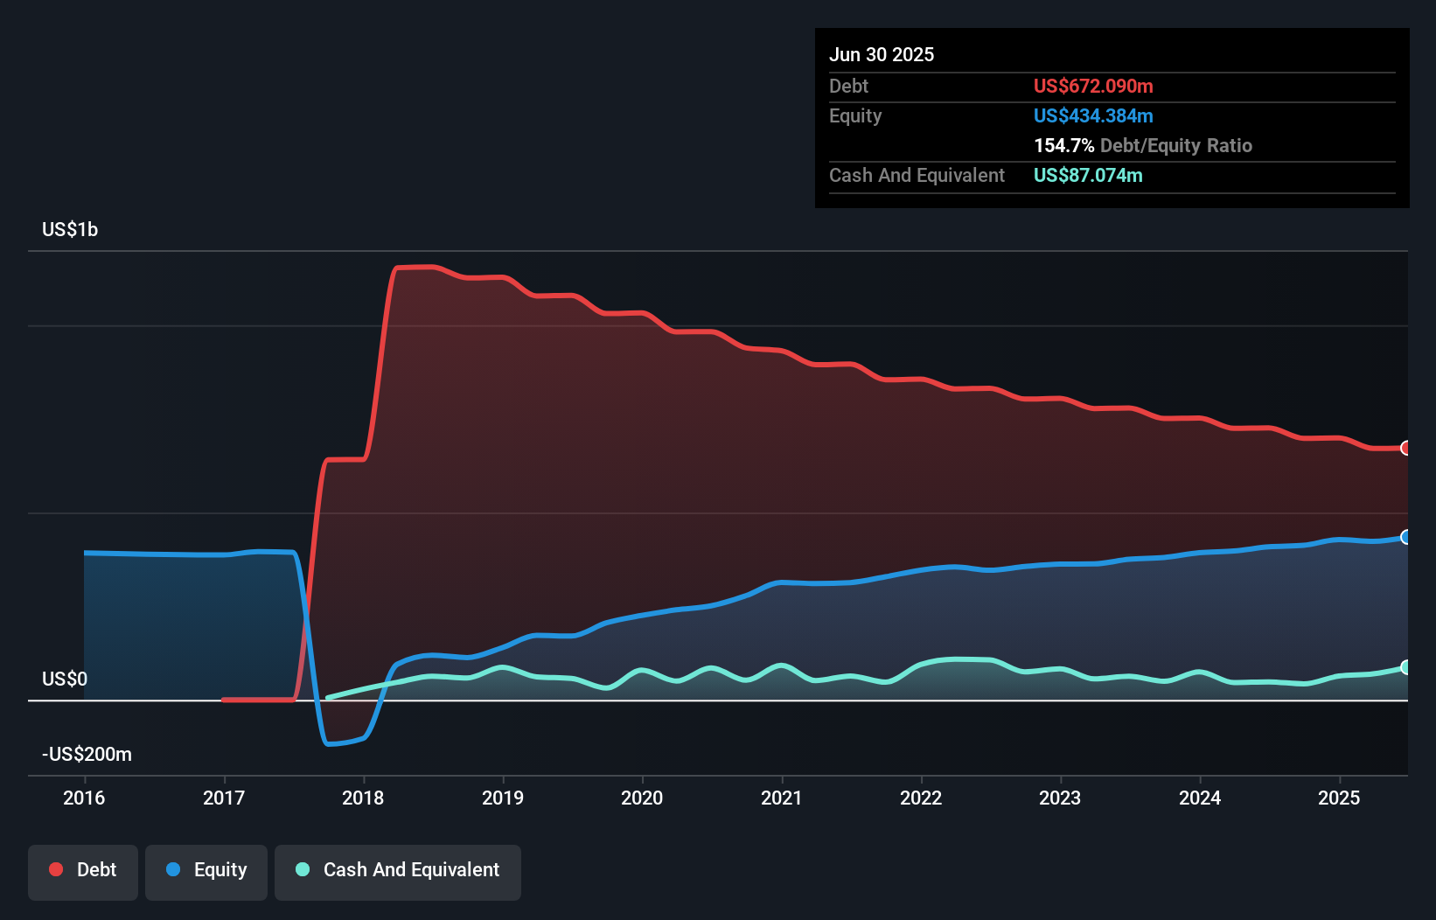
Task: Select the Jun 30 2025 tooltip header
Action: (x=882, y=54)
